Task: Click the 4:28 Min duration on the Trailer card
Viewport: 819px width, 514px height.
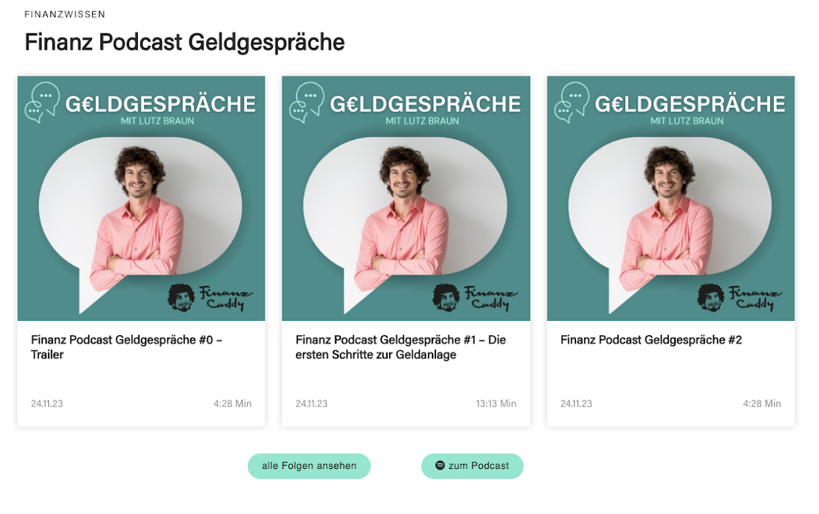Action: [232, 403]
